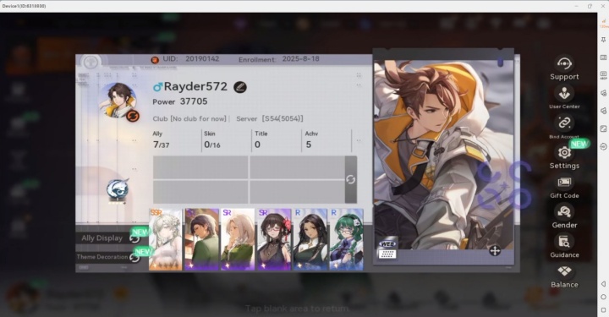The width and height of the screenshot is (609, 317).
Task: Click the emulator fullscreen expand icon
Action: (x=603, y=128)
